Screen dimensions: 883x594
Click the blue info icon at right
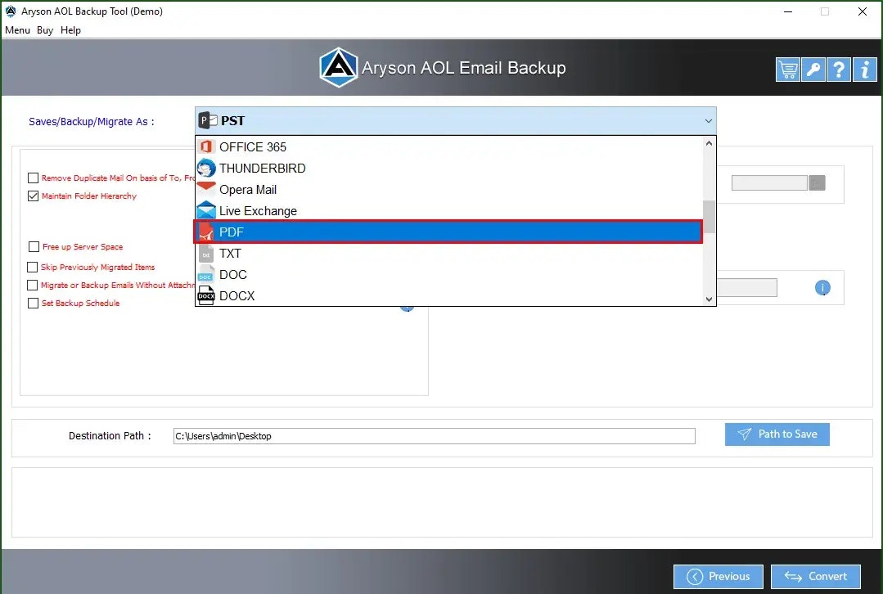click(822, 288)
